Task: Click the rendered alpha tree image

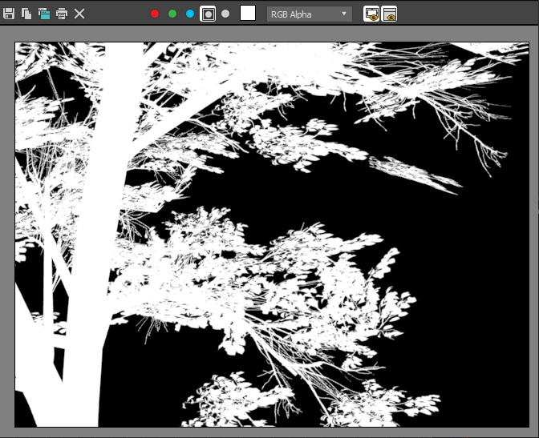Action: (x=272, y=235)
